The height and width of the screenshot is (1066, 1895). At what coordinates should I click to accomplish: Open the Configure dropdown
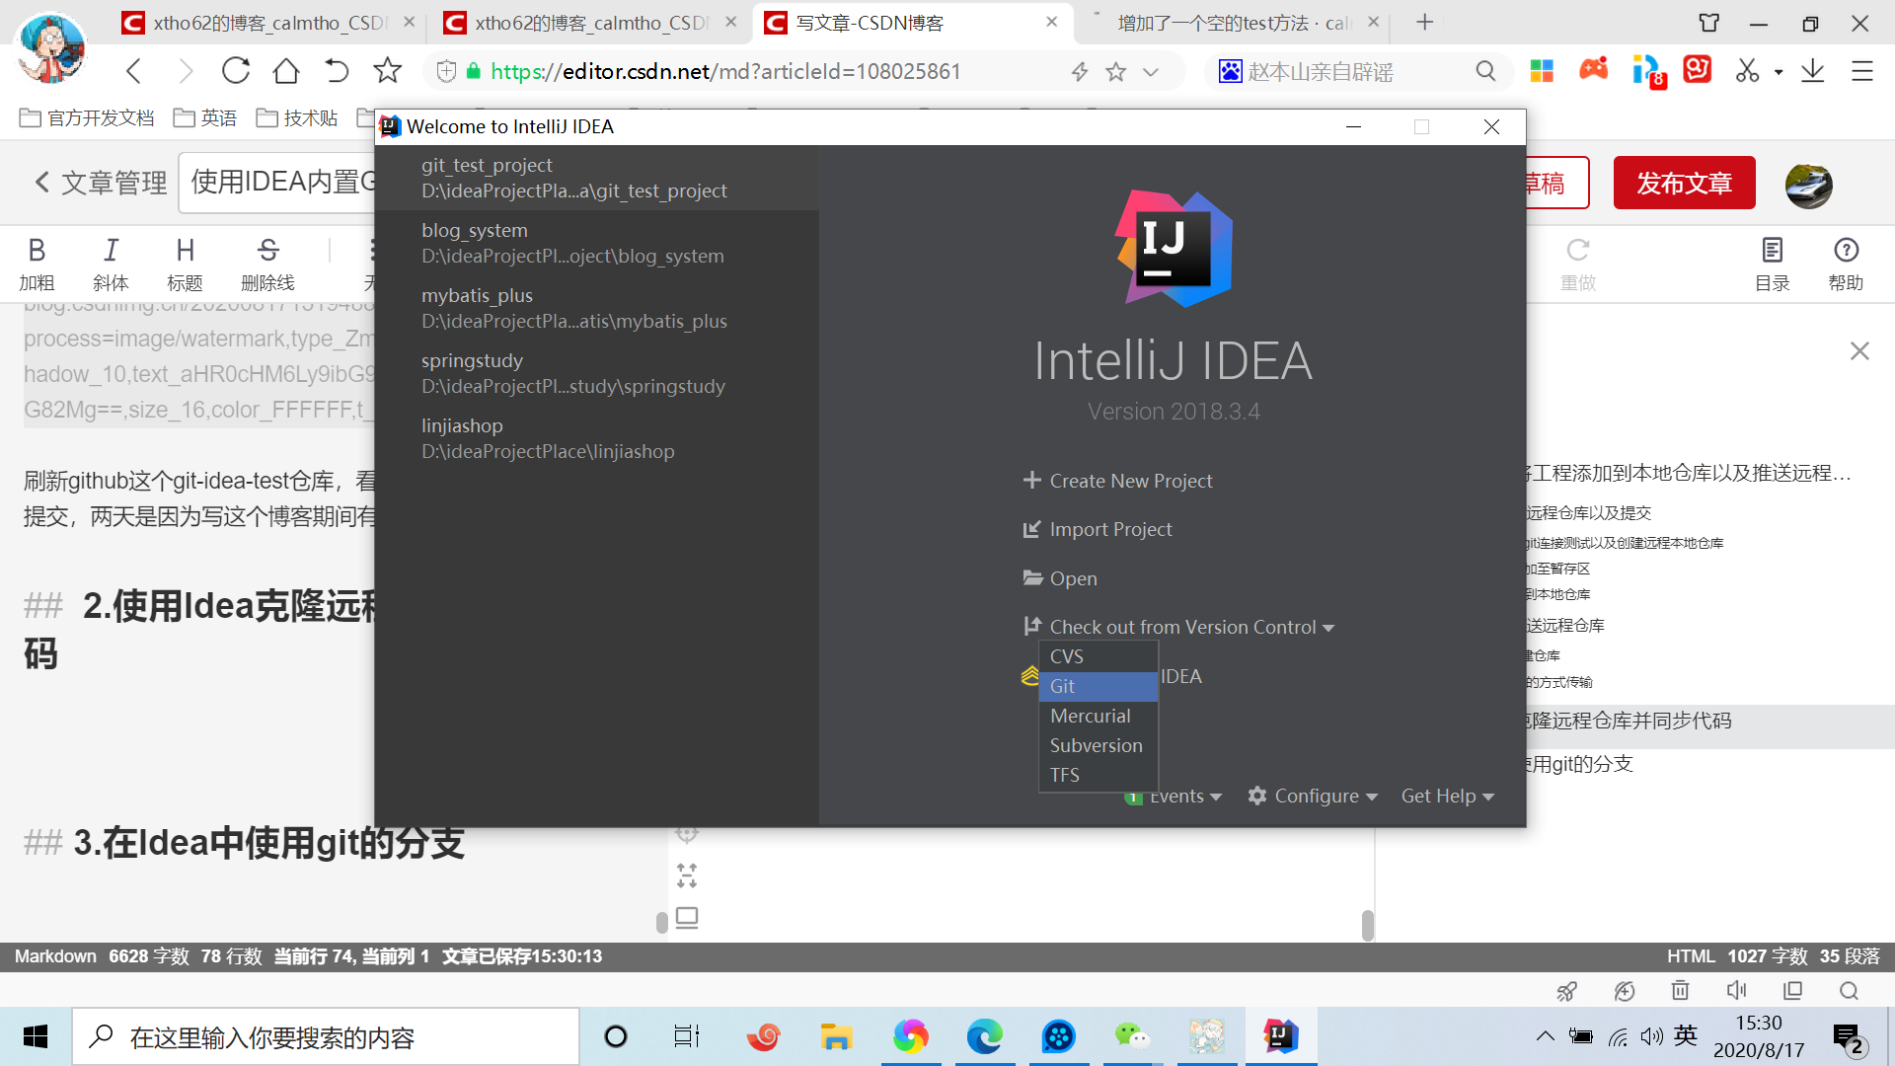click(x=1312, y=796)
